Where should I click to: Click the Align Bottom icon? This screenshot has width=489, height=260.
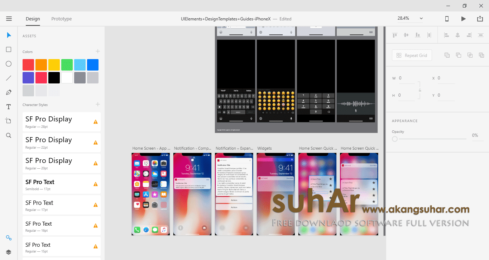(x=417, y=35)
